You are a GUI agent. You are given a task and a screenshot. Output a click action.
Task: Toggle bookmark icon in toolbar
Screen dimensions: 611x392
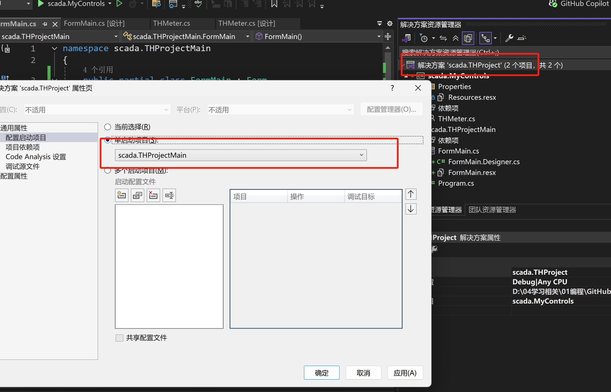[x=274, y=4]
